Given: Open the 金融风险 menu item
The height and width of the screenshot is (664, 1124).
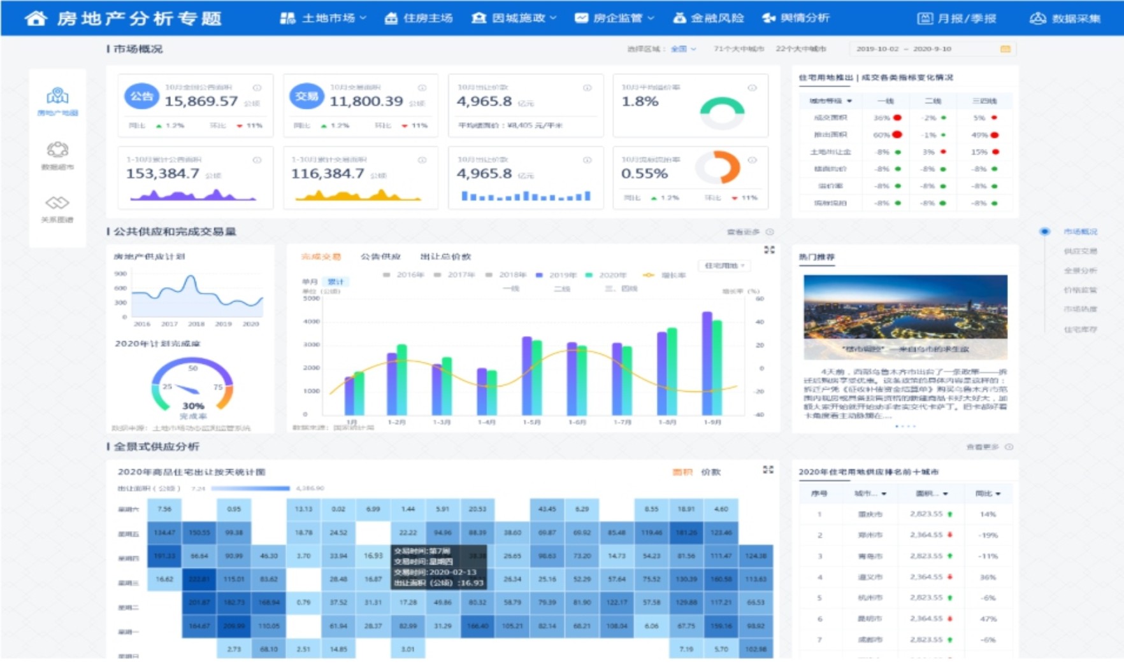Looking at the screenshot, I should click(x=709, y=18).
